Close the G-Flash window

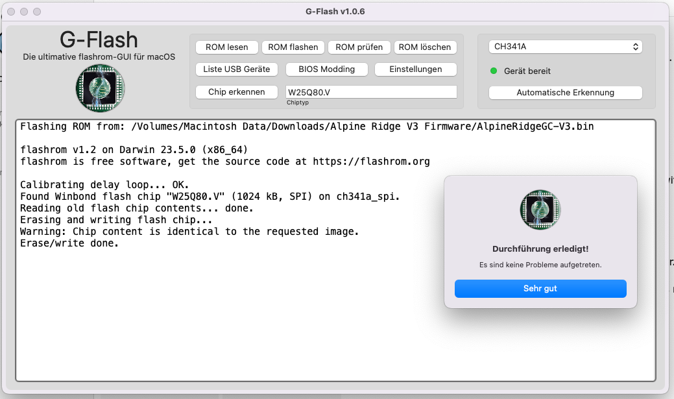[x=11, y=12]
